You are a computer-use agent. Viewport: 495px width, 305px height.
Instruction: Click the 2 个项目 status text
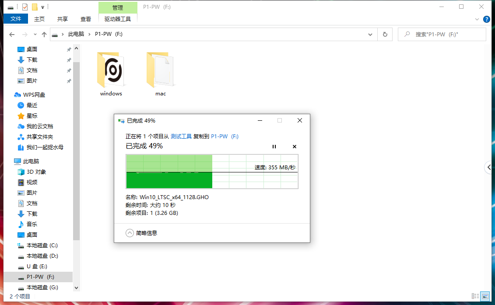[20, 297]
